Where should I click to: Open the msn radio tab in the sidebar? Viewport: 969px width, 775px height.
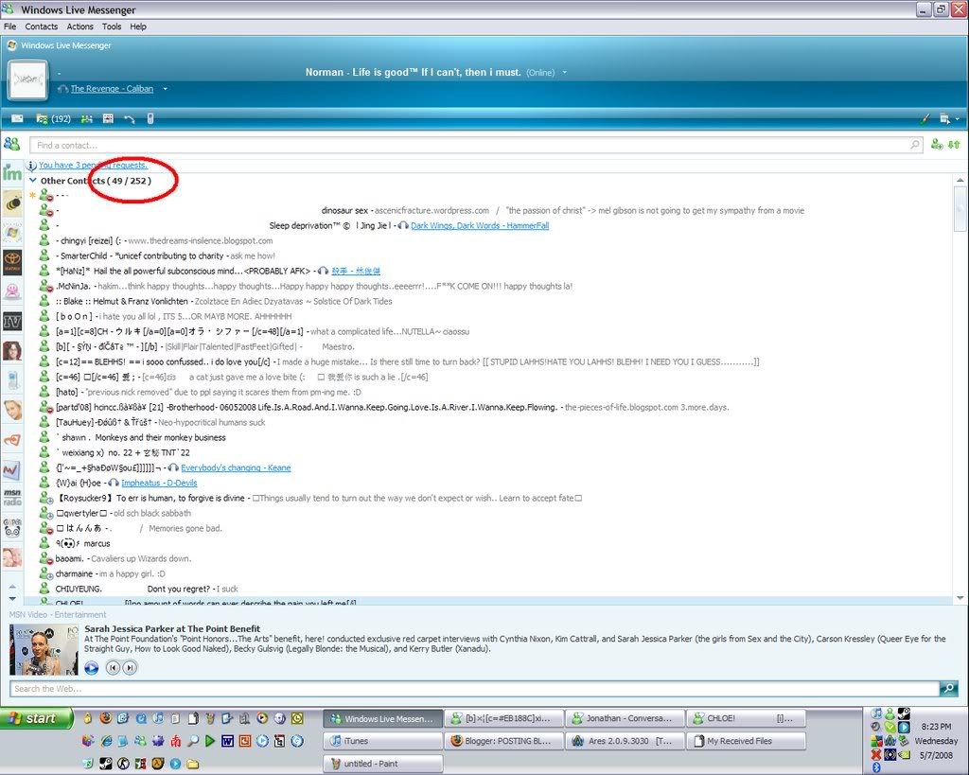pos(12,497)
